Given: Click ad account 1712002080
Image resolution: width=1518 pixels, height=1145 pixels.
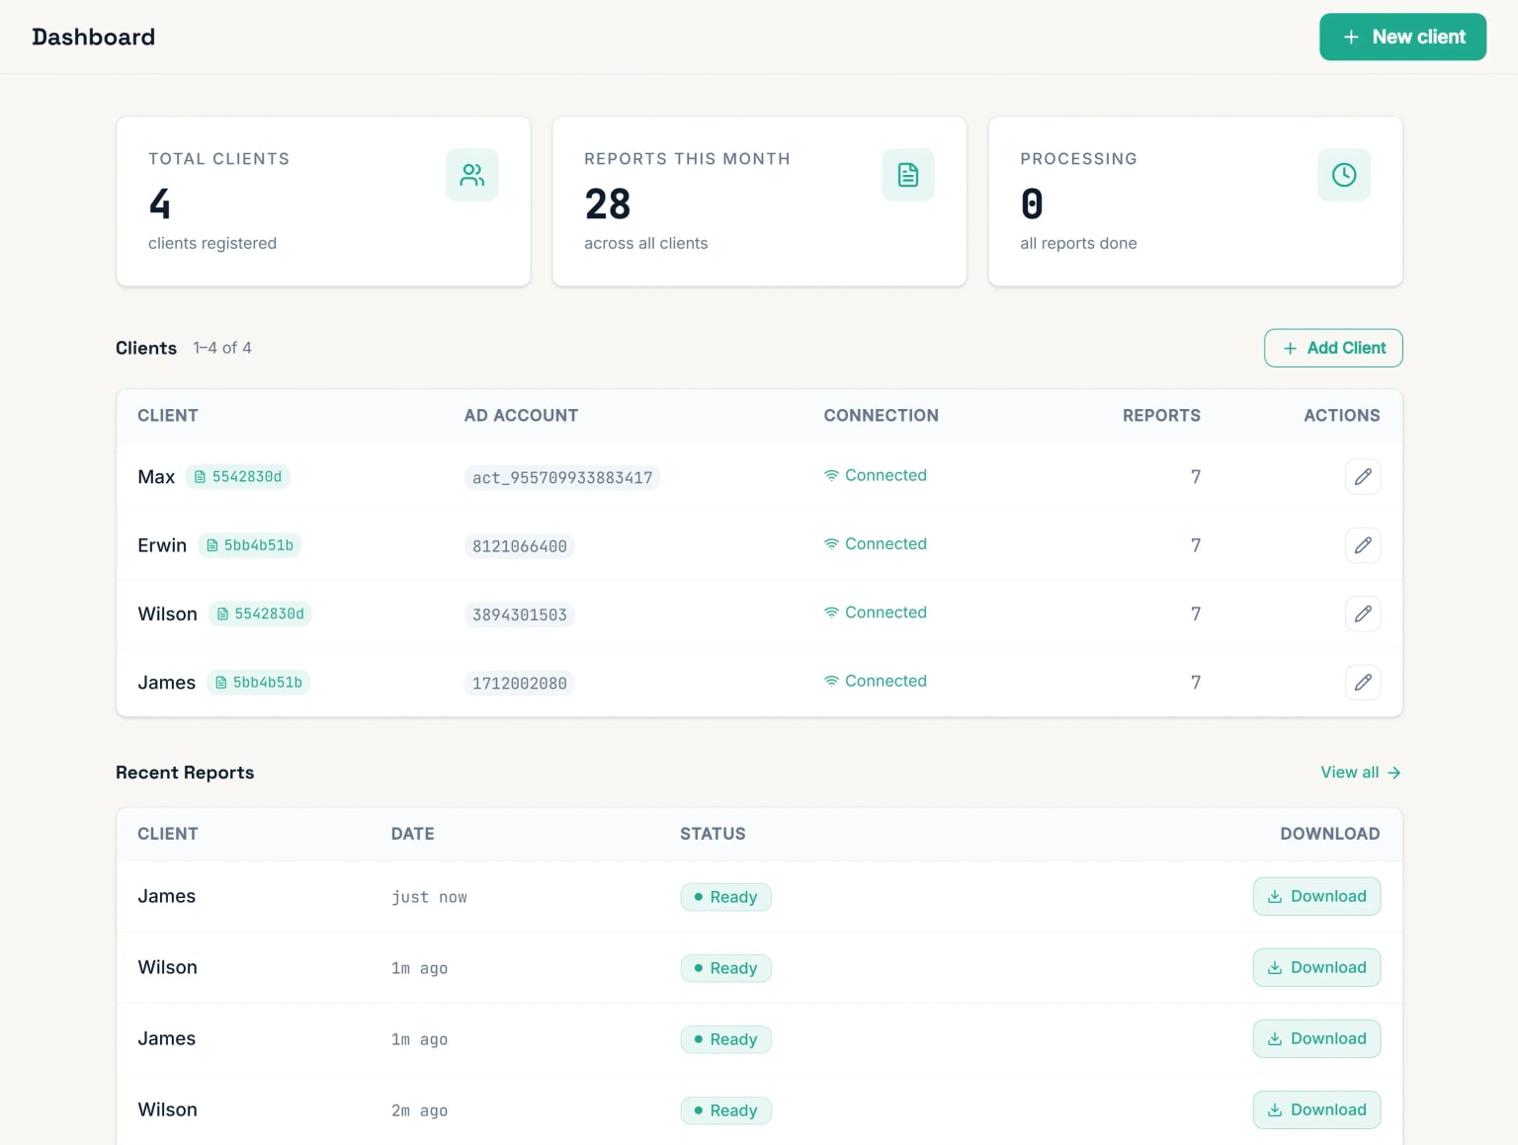Looking at the screenshot, I should pyautogui.click(x=520, y=684).
